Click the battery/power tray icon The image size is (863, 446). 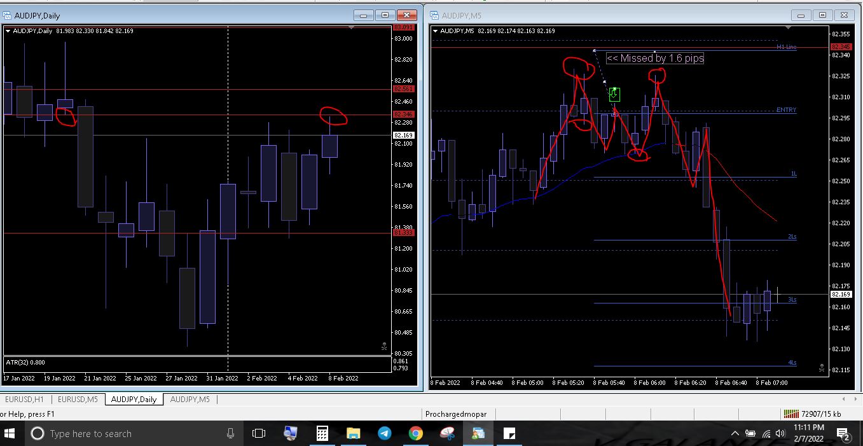(750, 434)
